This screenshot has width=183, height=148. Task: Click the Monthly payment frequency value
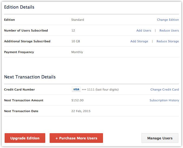click(x=77, y=52)
